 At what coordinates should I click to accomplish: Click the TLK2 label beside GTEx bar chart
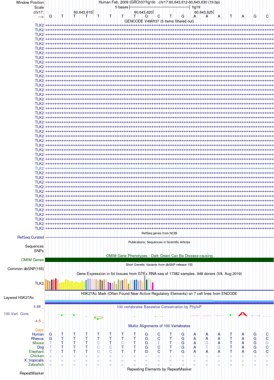[x=39, y=283]
